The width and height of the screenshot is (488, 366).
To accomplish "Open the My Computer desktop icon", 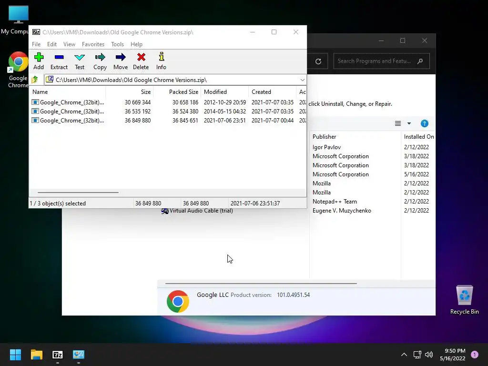I will click(16, 20).
